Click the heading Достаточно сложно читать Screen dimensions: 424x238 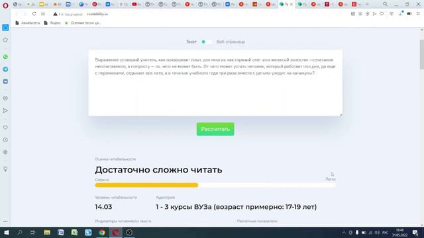pyautogui.click(x=158, y=170)
